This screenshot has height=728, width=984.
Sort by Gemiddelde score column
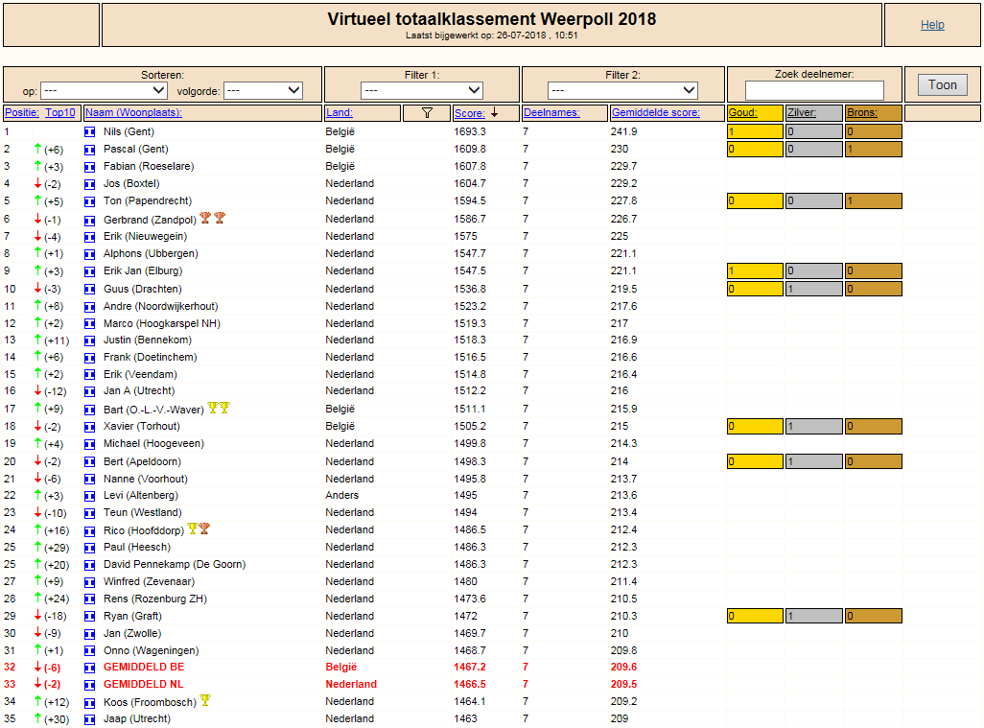click(x=656, y=112)
